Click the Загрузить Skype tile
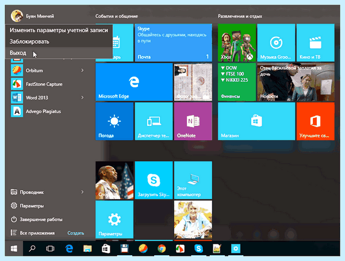This screenshot has height=261, width=345. point(154,181)
